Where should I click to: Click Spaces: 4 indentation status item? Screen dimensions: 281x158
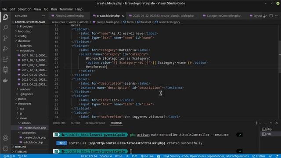click(106, 156)
